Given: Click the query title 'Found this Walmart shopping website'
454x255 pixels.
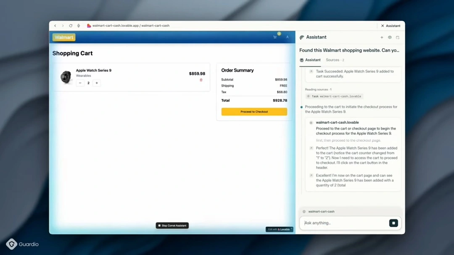Looking at the screenshot, I should [x=349, y=50].
